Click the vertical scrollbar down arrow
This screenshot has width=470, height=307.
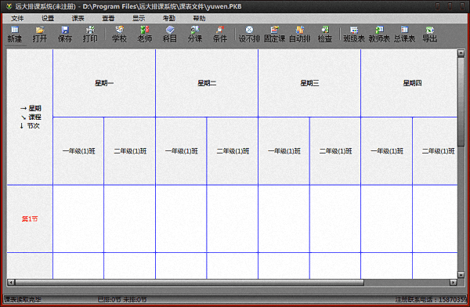click(461, 274)
